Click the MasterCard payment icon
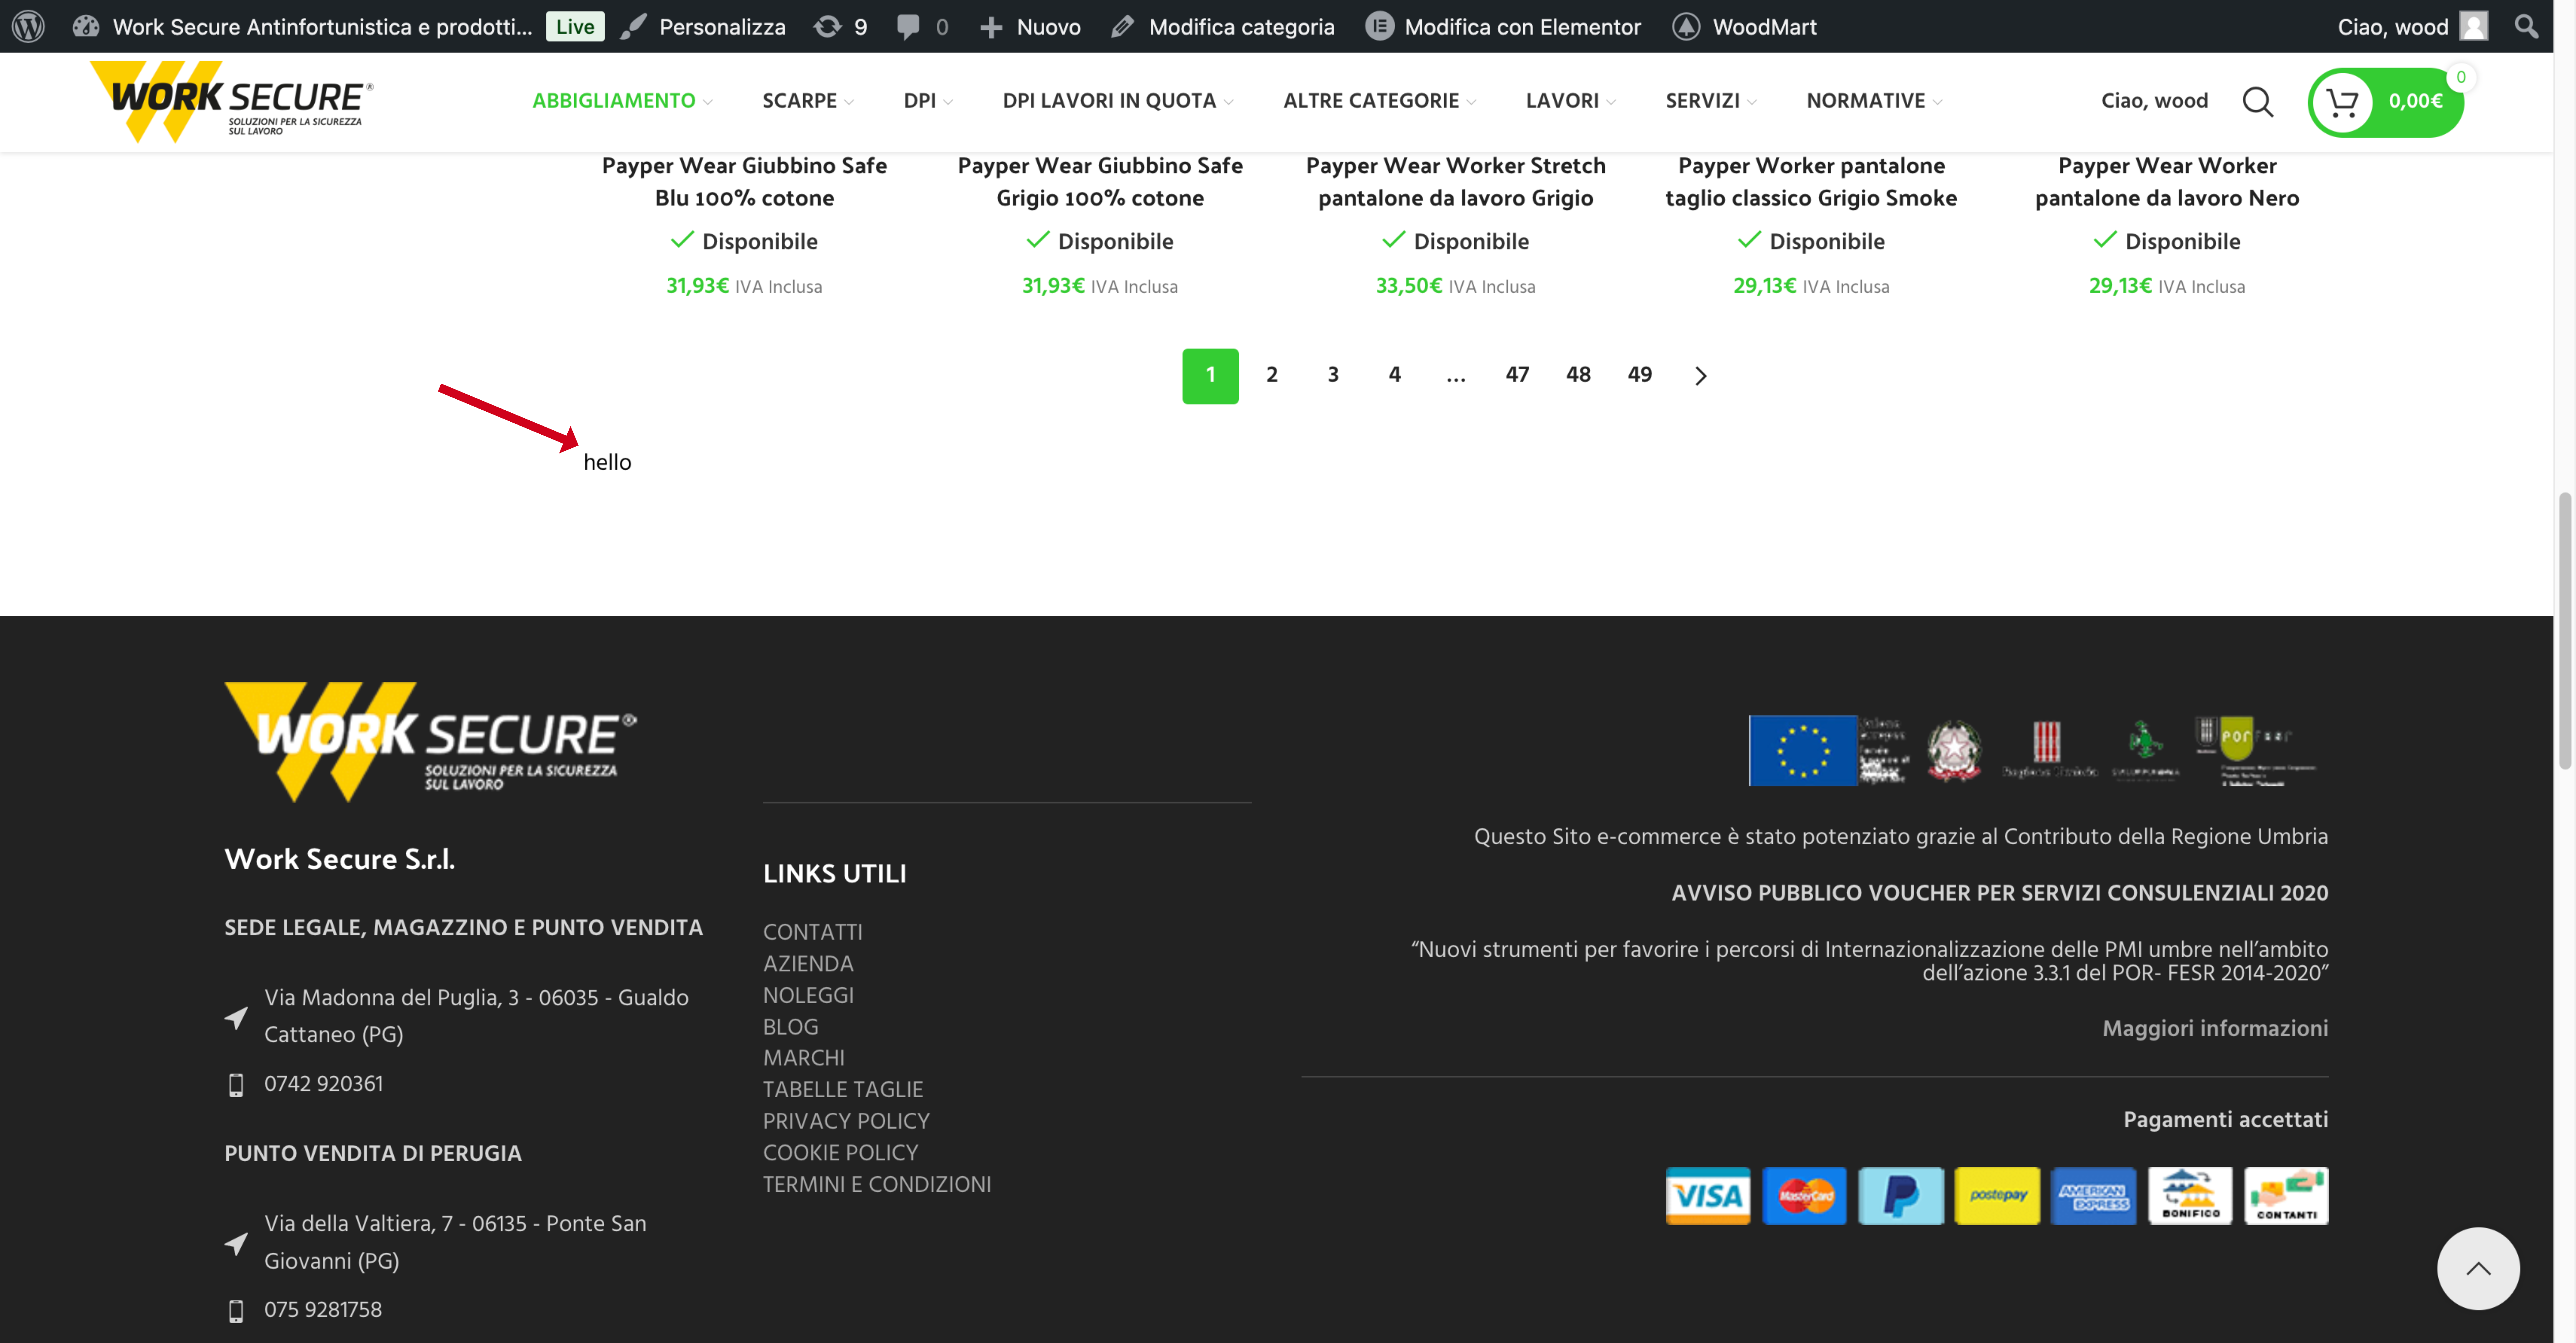Screen dimensions: 2576x1343 (1804, 1196)
